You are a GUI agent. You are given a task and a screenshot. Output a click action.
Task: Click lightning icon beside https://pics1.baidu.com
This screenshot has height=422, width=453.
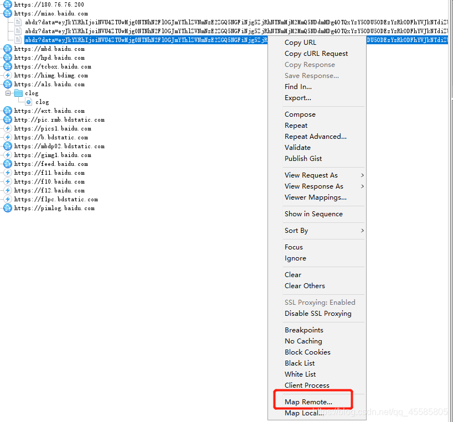click(8, 128)
